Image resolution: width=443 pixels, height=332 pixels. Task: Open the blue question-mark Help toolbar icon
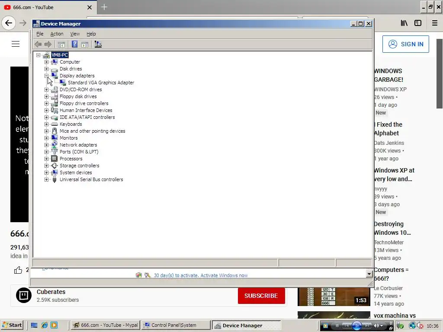click(74, 45)
